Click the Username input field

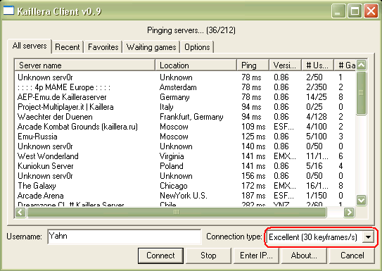click(125, 237)
